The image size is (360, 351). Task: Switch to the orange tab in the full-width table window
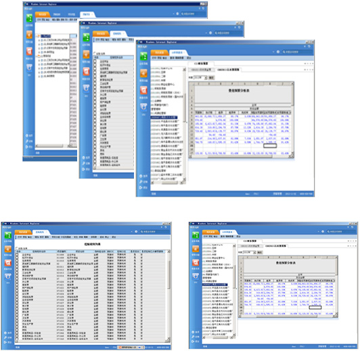pos(23,232)
